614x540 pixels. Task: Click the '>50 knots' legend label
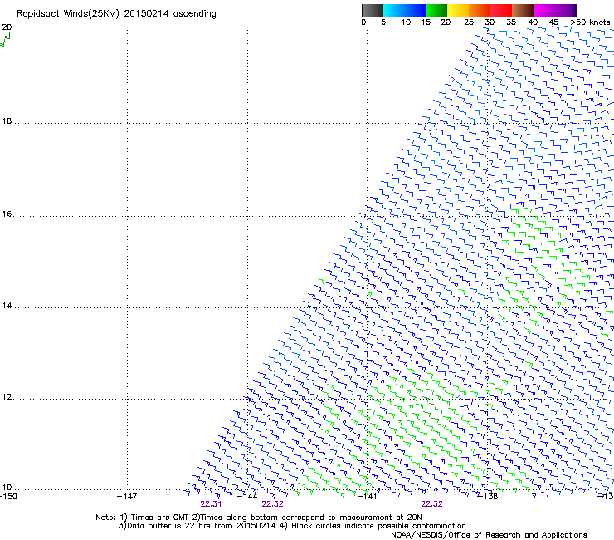pyautogui.click(x=590, y=22)
